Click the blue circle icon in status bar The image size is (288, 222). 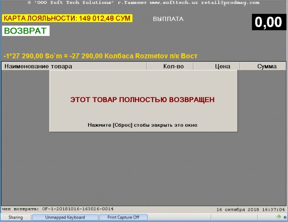pos(285,218)
